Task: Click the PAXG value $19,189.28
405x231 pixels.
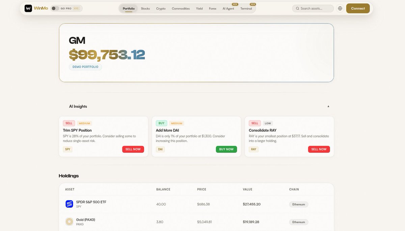Action: tap(252, 222)
